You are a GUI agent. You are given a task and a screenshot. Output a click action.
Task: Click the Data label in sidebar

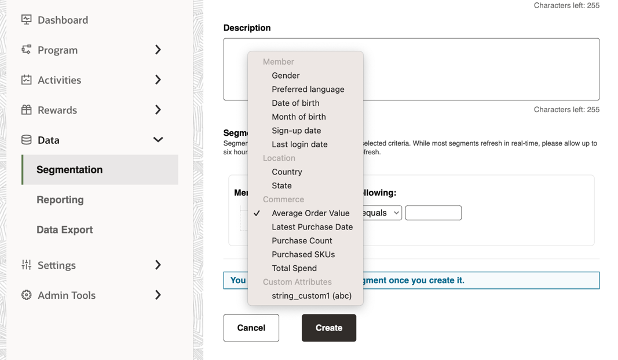[49, 140]
